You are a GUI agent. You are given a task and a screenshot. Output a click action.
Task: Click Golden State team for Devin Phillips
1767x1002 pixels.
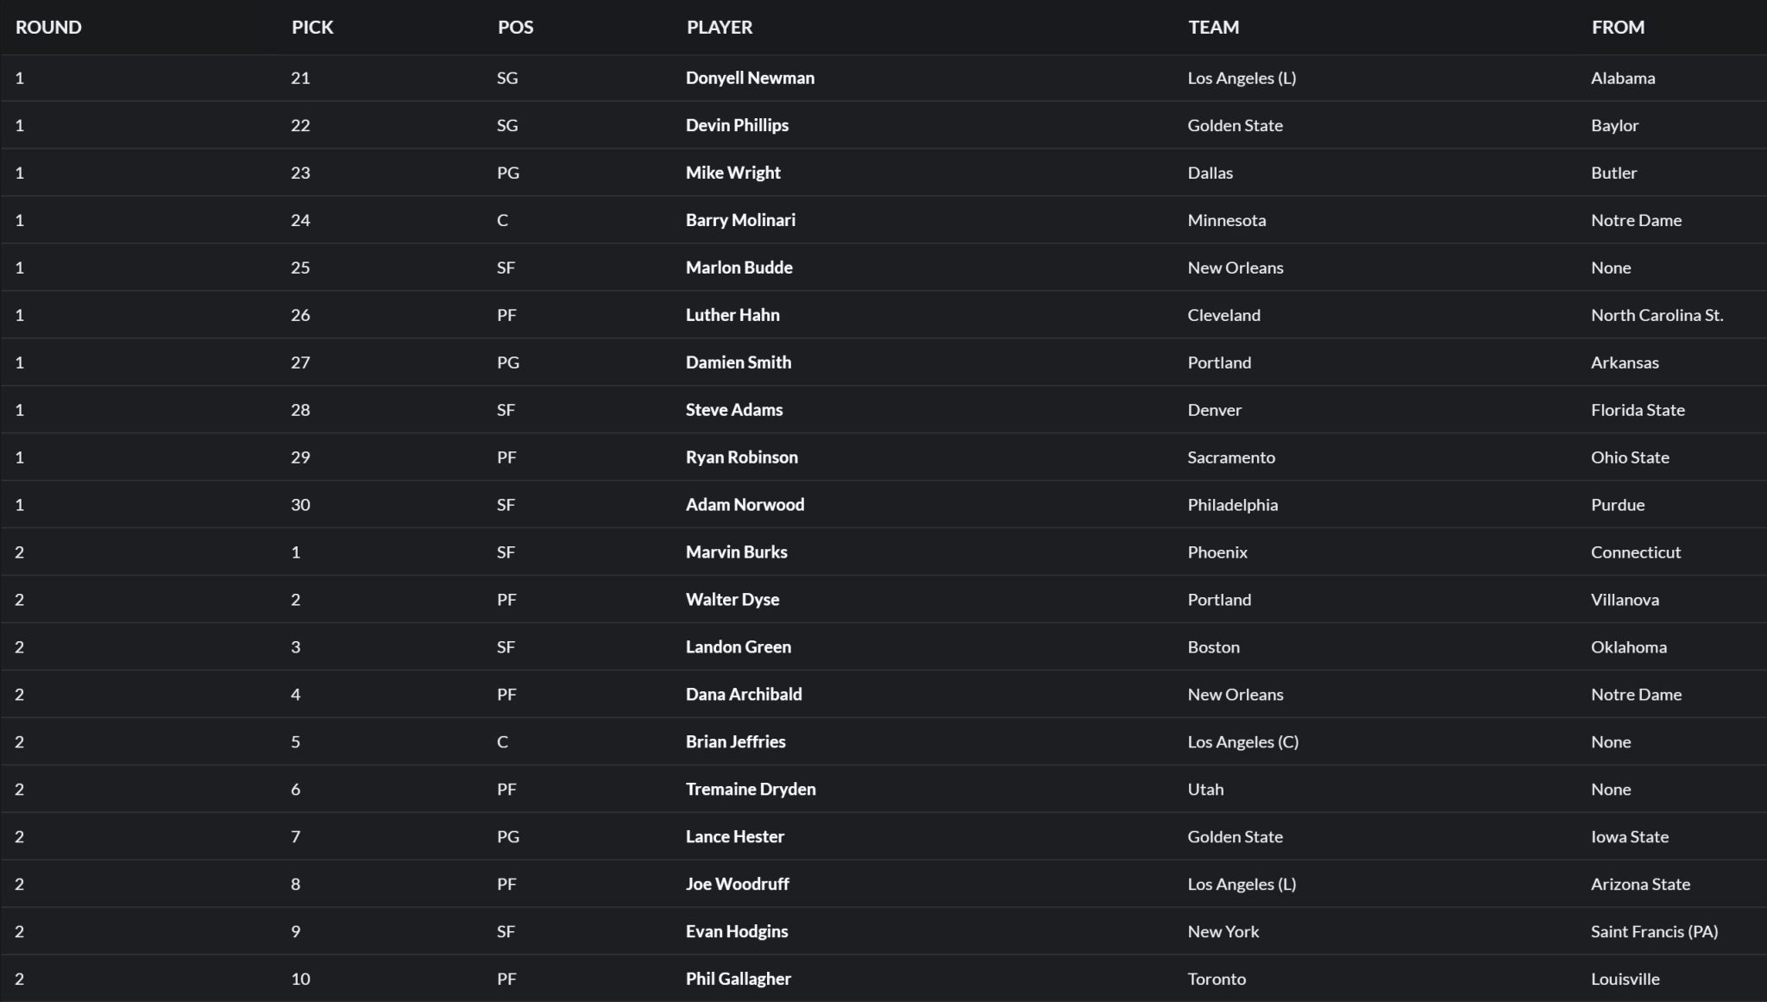point(1235,125)
